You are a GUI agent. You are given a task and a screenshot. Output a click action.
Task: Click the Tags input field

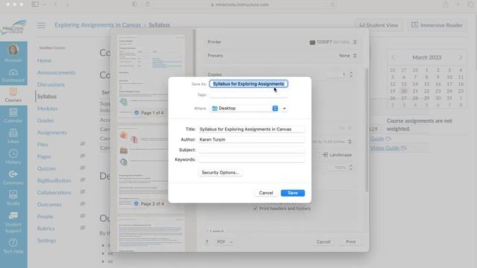tap(248, 95)
